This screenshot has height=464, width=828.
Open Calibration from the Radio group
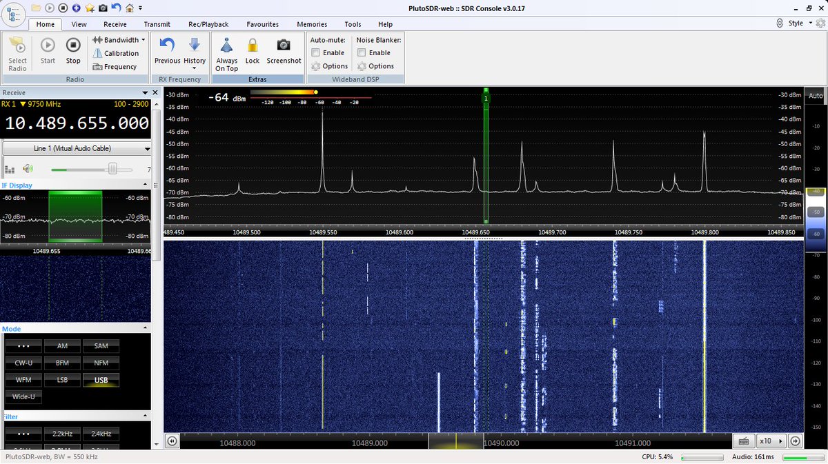(x=115, y=53)
